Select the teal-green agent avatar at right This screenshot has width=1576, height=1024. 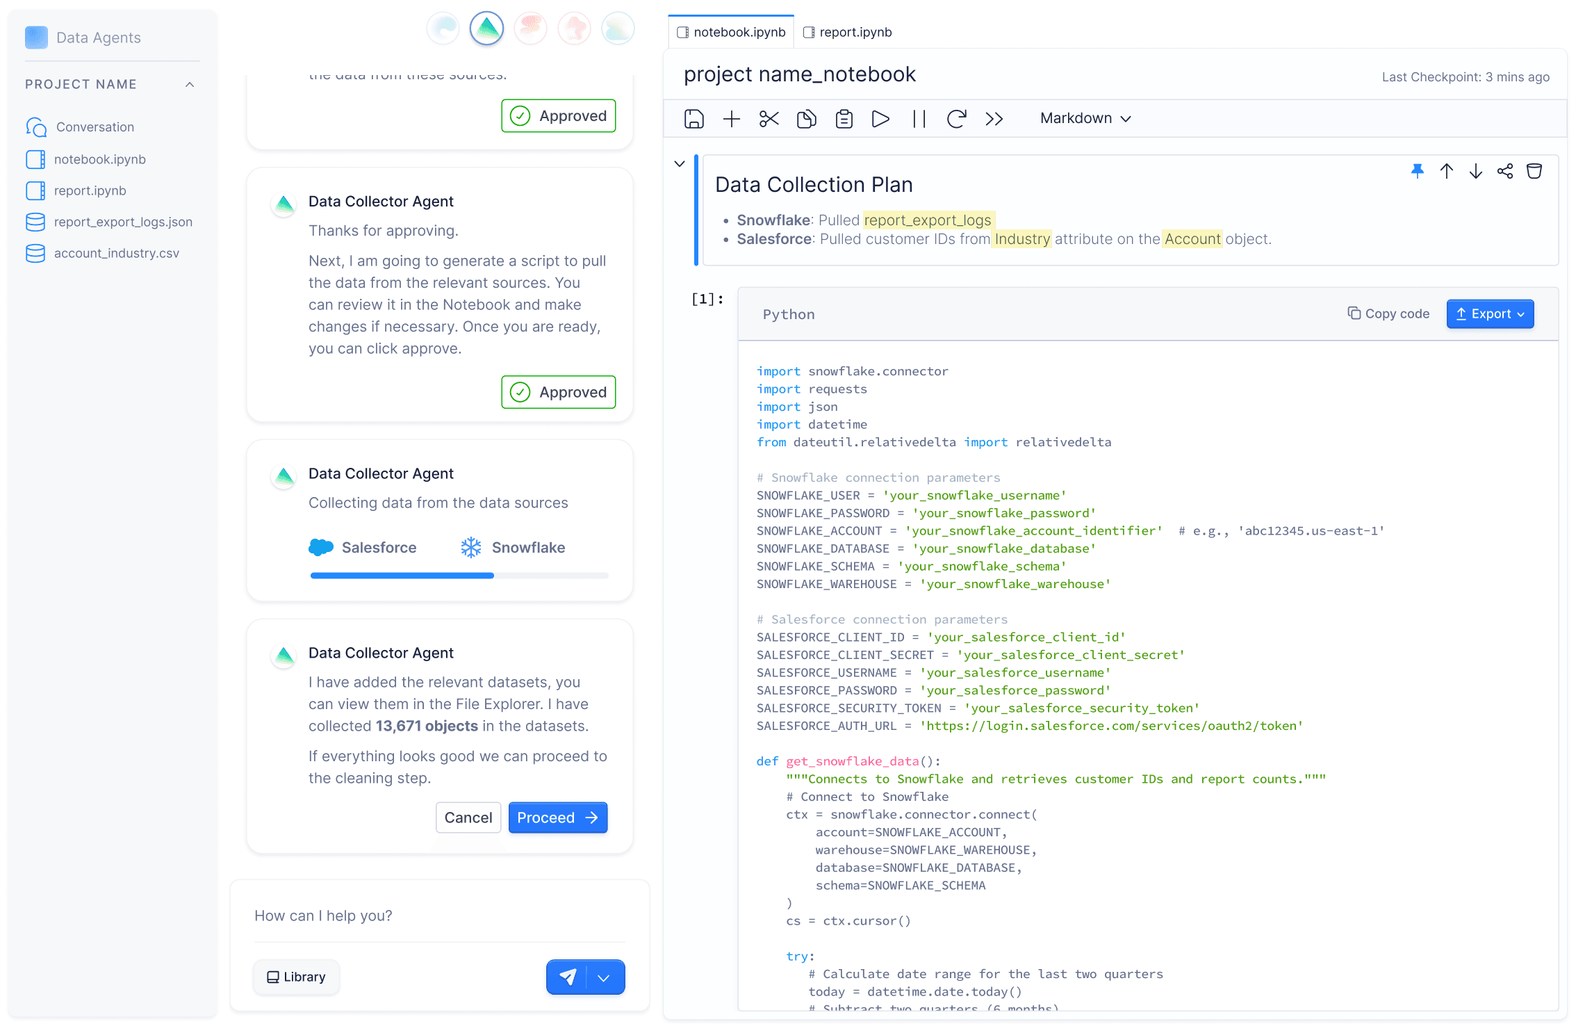pos(618,29)
